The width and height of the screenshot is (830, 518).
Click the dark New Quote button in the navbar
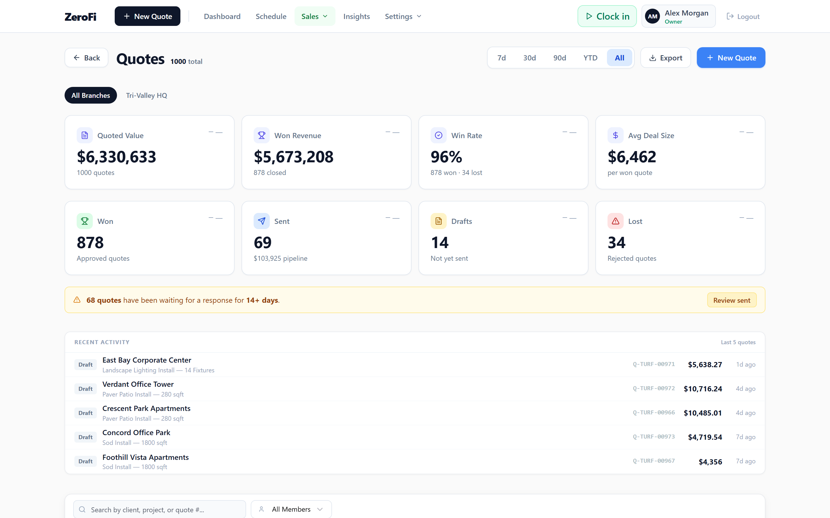[x=148, y=16]
